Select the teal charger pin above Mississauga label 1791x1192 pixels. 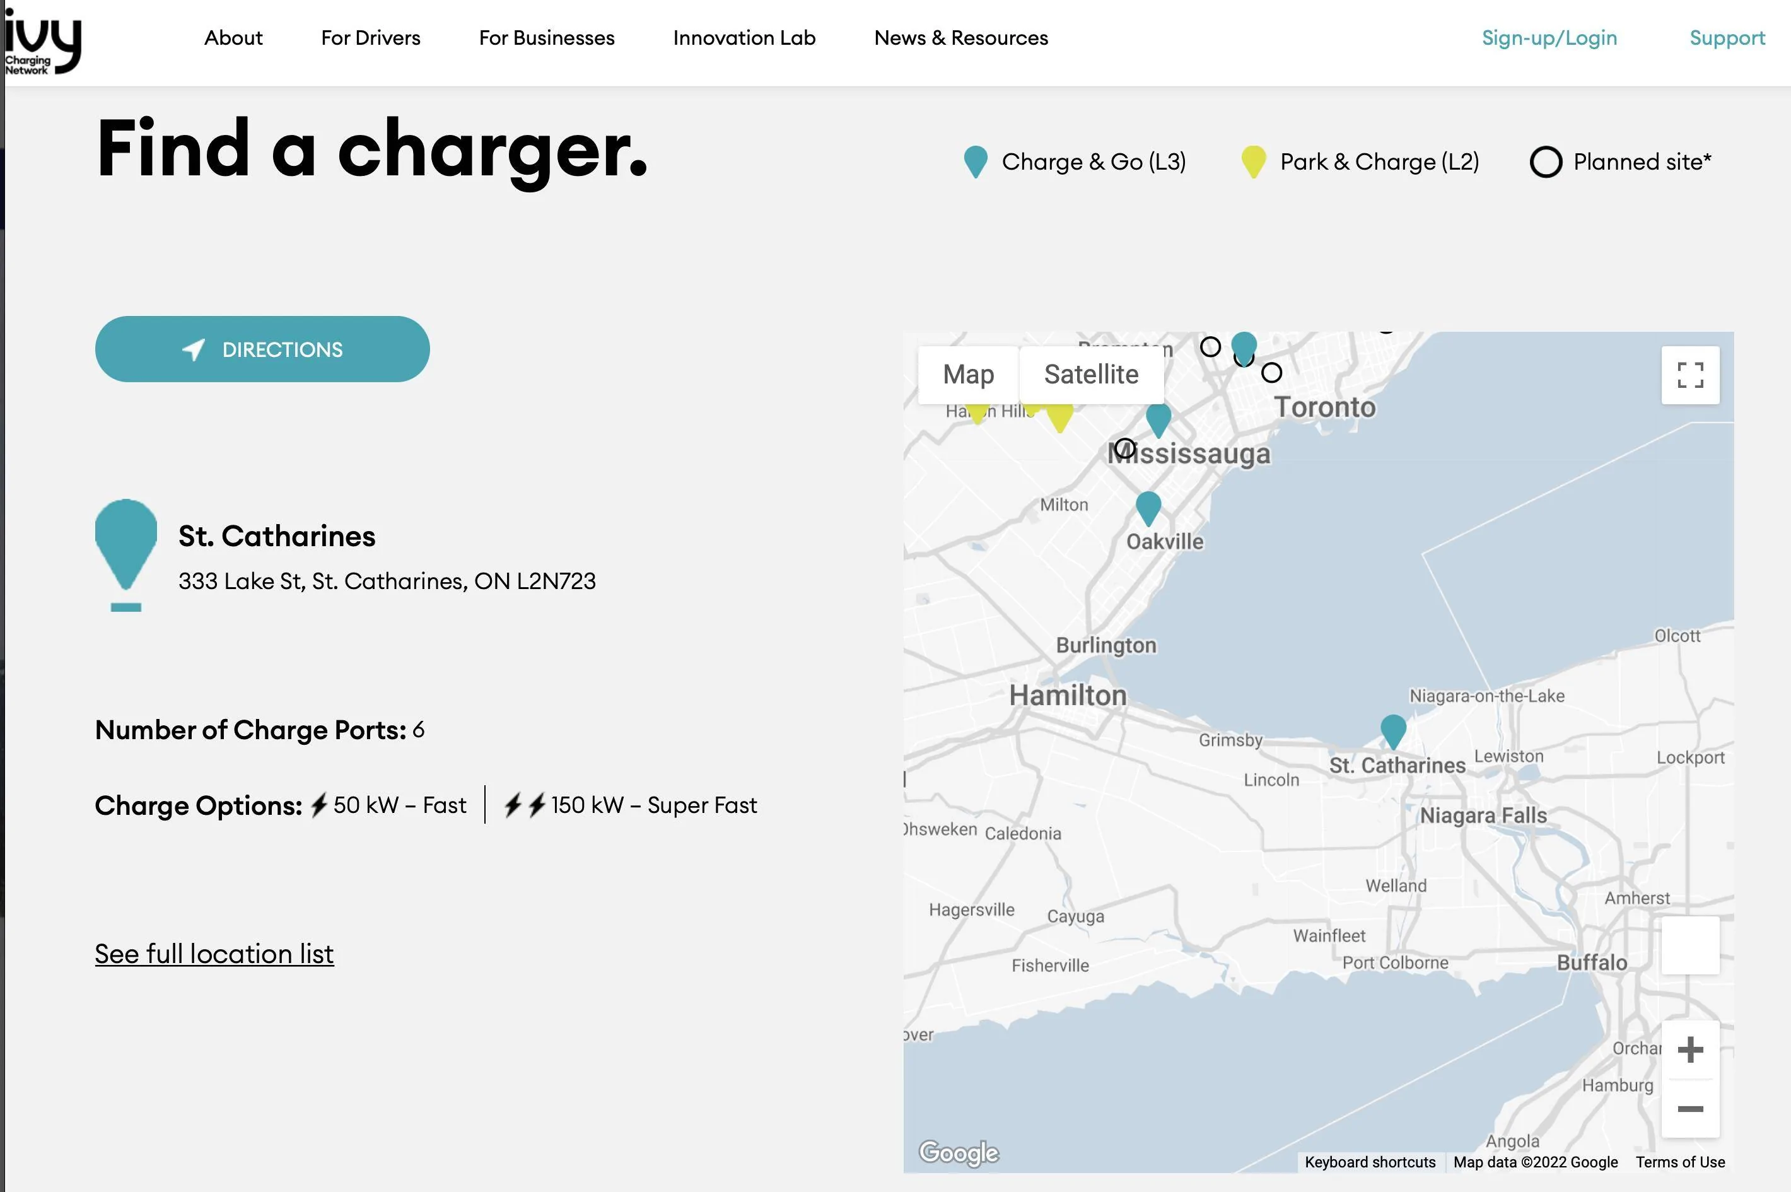(1158, 419)
